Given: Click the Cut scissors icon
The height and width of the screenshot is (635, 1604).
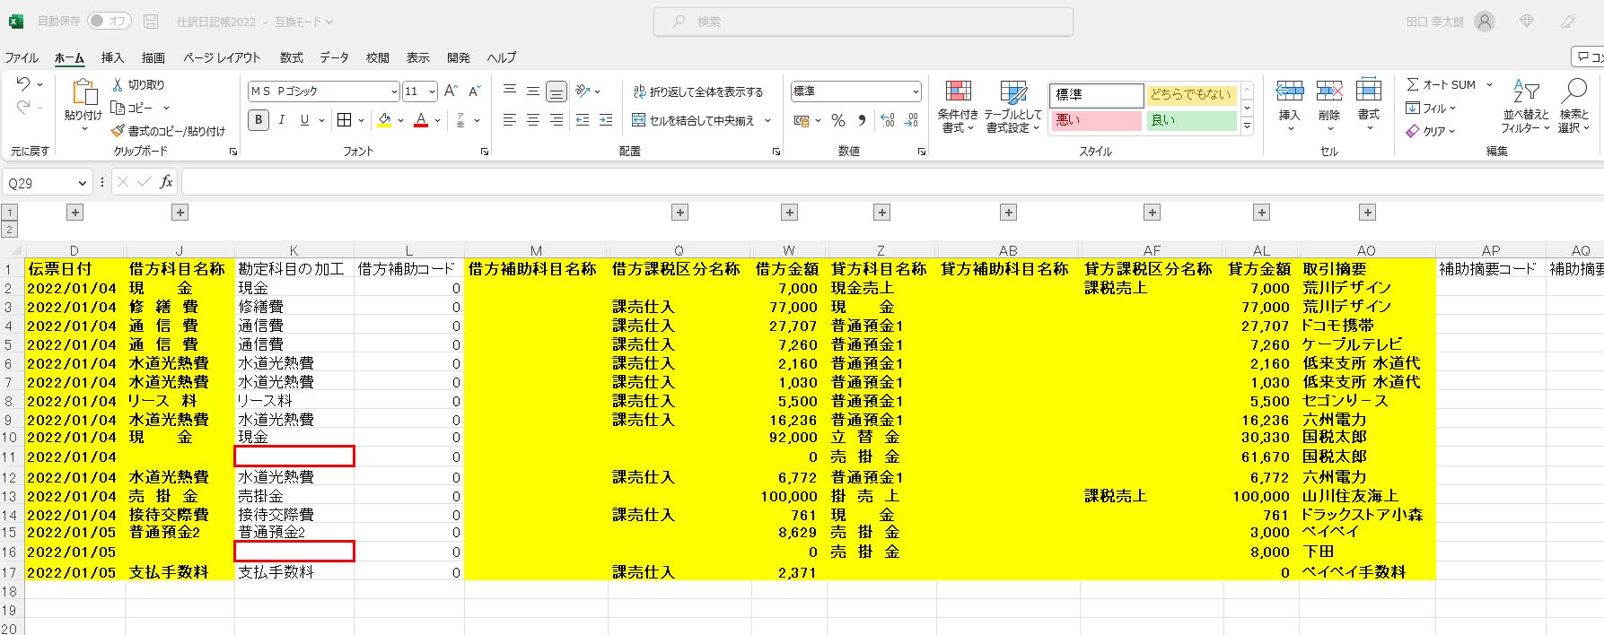Looking at the screenshot, I should click(118, 84).
